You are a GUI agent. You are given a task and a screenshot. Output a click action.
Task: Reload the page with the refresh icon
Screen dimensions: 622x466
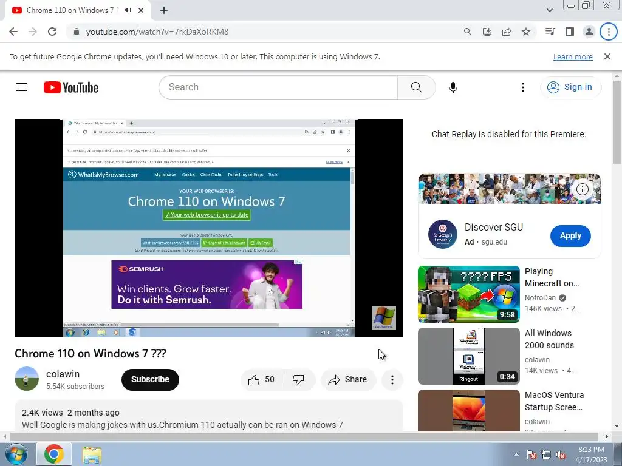tap(52, 32)
